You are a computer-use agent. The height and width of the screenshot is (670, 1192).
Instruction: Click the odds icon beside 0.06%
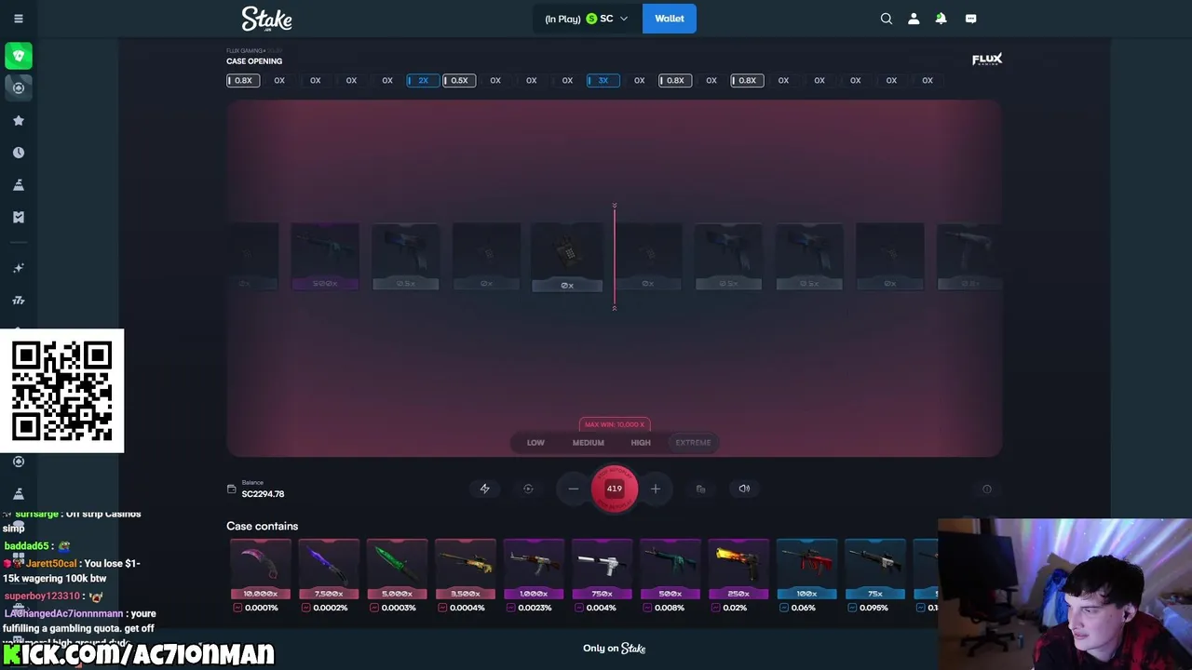tap(784, 608)
